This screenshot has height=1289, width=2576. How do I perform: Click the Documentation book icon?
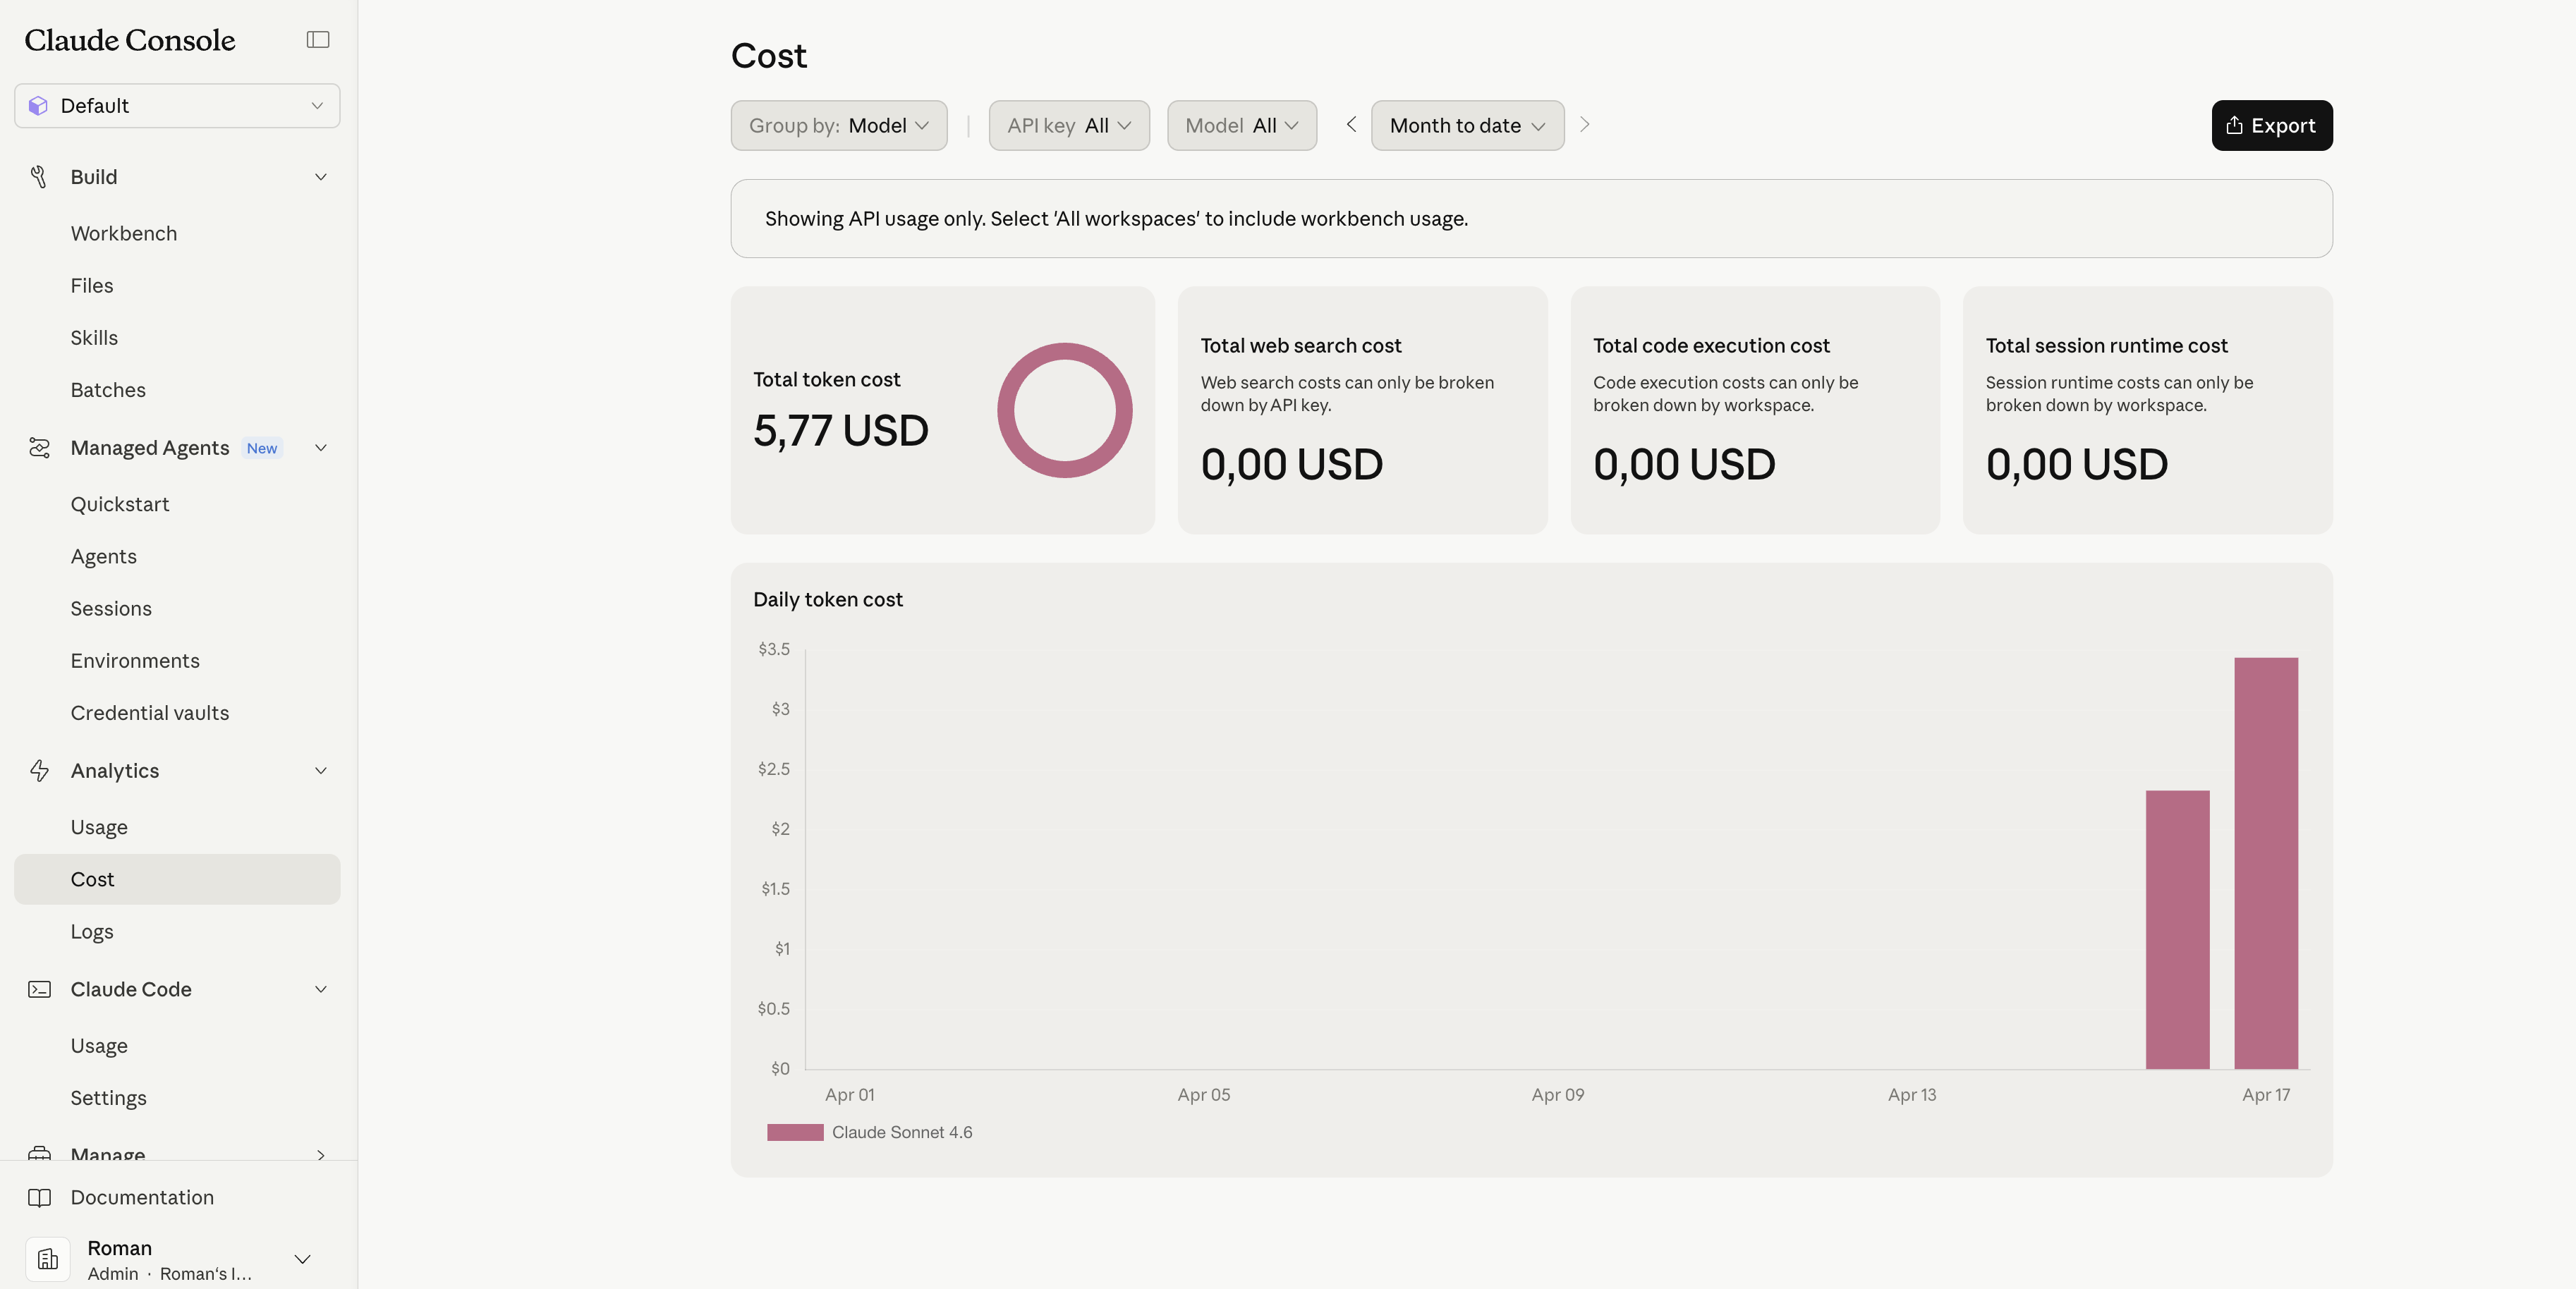(x=39, y=1198)
